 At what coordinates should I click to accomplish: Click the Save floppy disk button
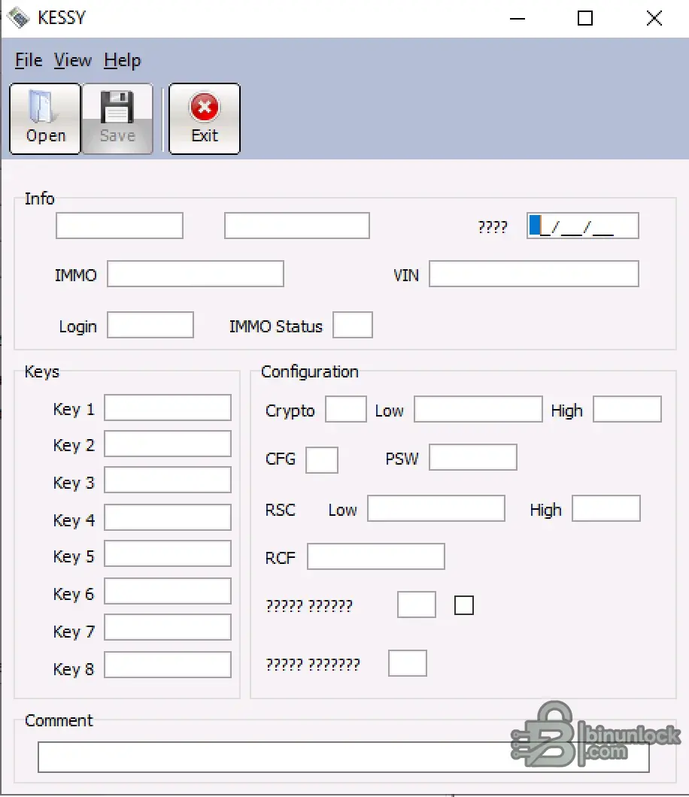pyautogui.click(x=117, y=119)
